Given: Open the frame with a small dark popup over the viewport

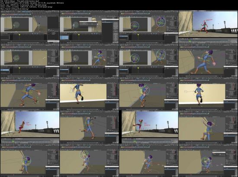Looking at the screenshot, I should coord(208,160).
